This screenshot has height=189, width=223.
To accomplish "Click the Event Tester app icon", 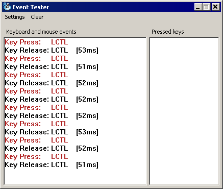I will point(7,7).
